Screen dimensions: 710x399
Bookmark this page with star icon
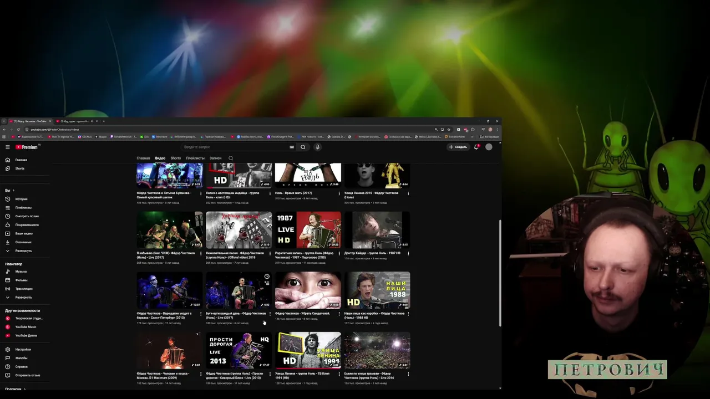click(x=449, y=129)
